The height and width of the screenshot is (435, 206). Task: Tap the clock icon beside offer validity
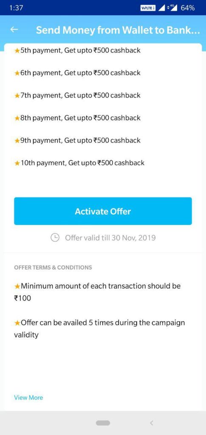point(55,238)
